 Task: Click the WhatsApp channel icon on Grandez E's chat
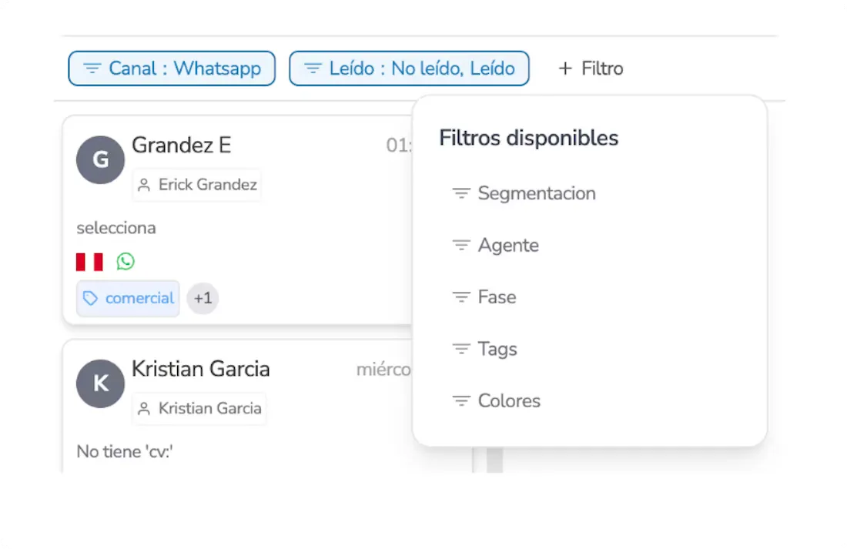tap(125, 261)
